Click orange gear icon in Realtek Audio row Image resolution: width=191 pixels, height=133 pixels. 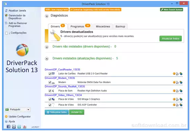click(x=174, y=91)
